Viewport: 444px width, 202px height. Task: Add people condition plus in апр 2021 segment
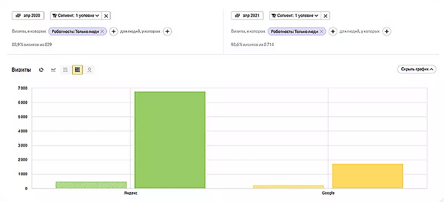[x=387, y=32]
